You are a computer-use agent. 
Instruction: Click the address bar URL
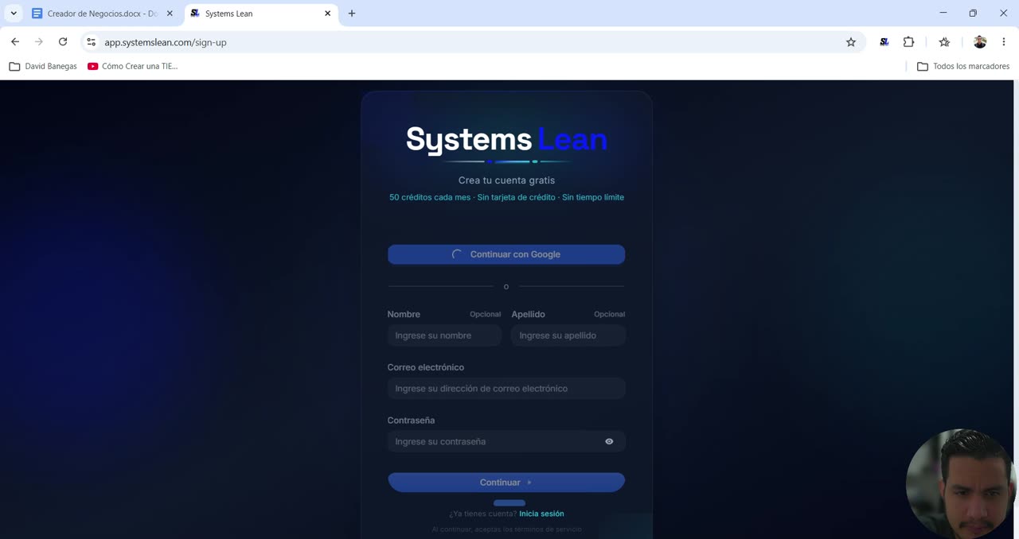tap(166, 42)
